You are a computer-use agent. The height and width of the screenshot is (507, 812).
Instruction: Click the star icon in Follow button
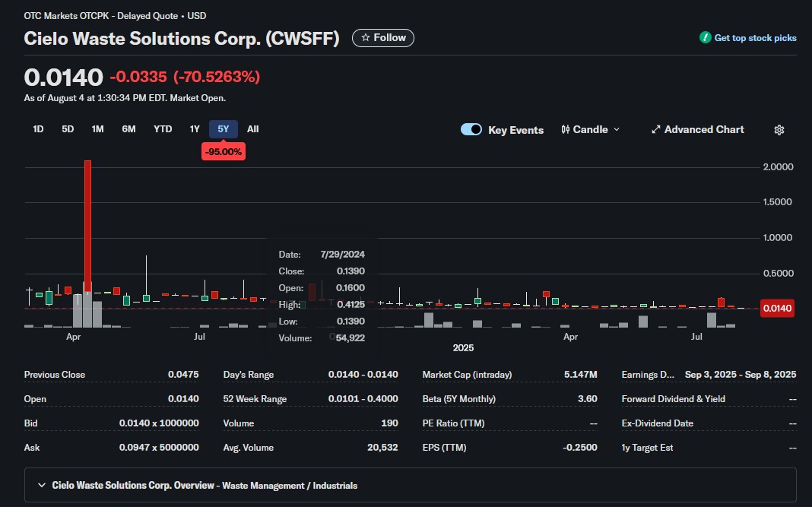366,38
